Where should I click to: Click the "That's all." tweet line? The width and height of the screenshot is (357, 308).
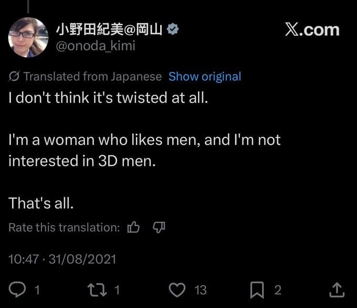[40, 203]
